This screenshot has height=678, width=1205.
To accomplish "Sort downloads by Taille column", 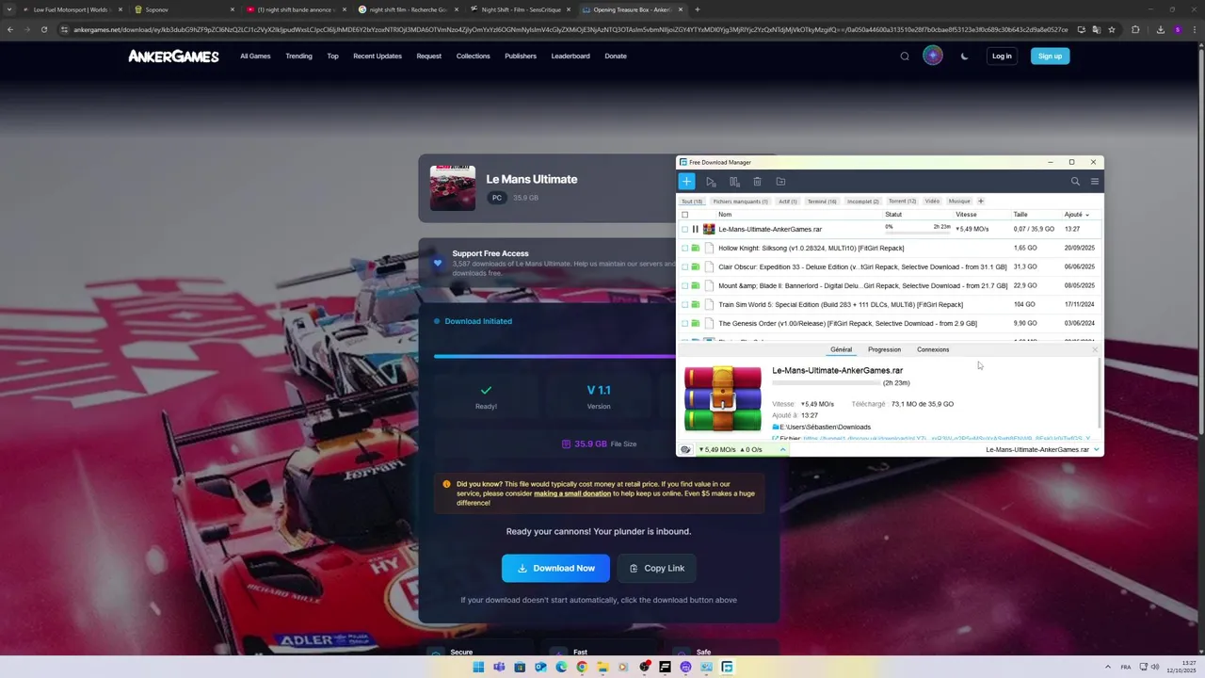I will 1020,215.
